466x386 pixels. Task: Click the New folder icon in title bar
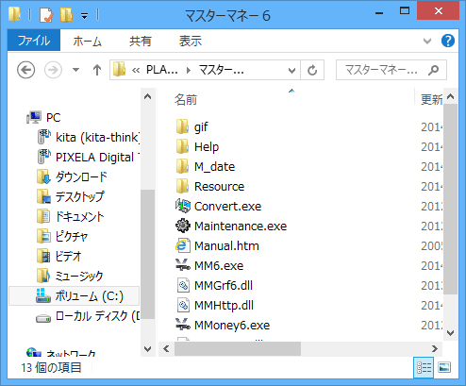66,15
